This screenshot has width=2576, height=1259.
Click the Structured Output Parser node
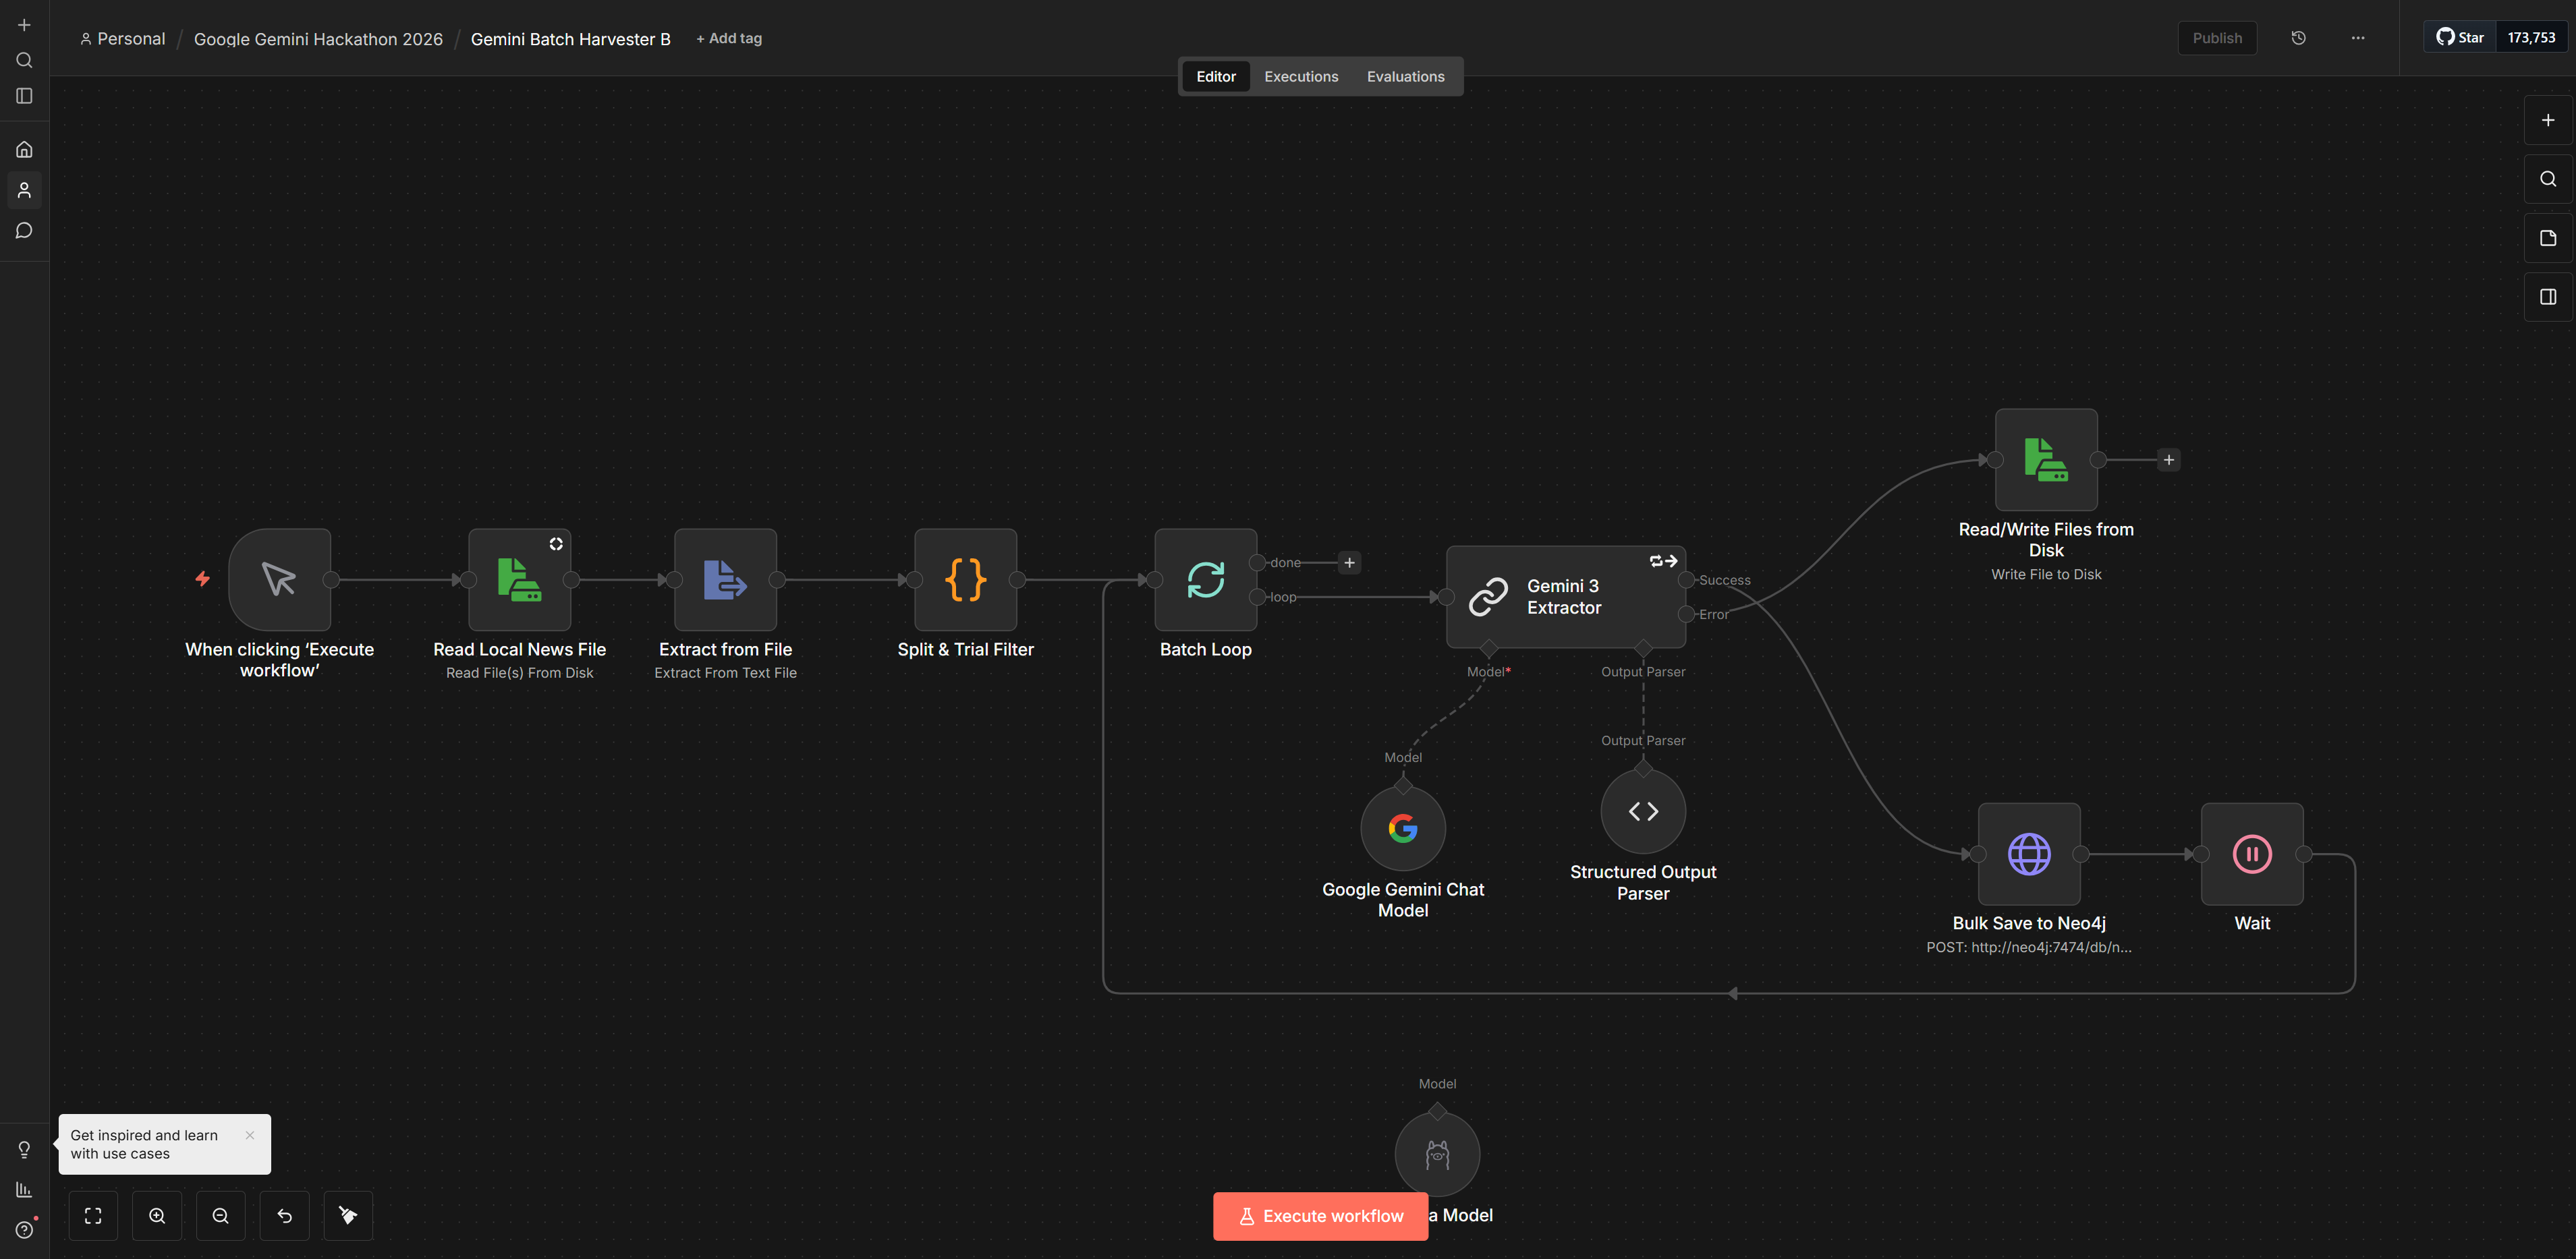[1642, 811]
